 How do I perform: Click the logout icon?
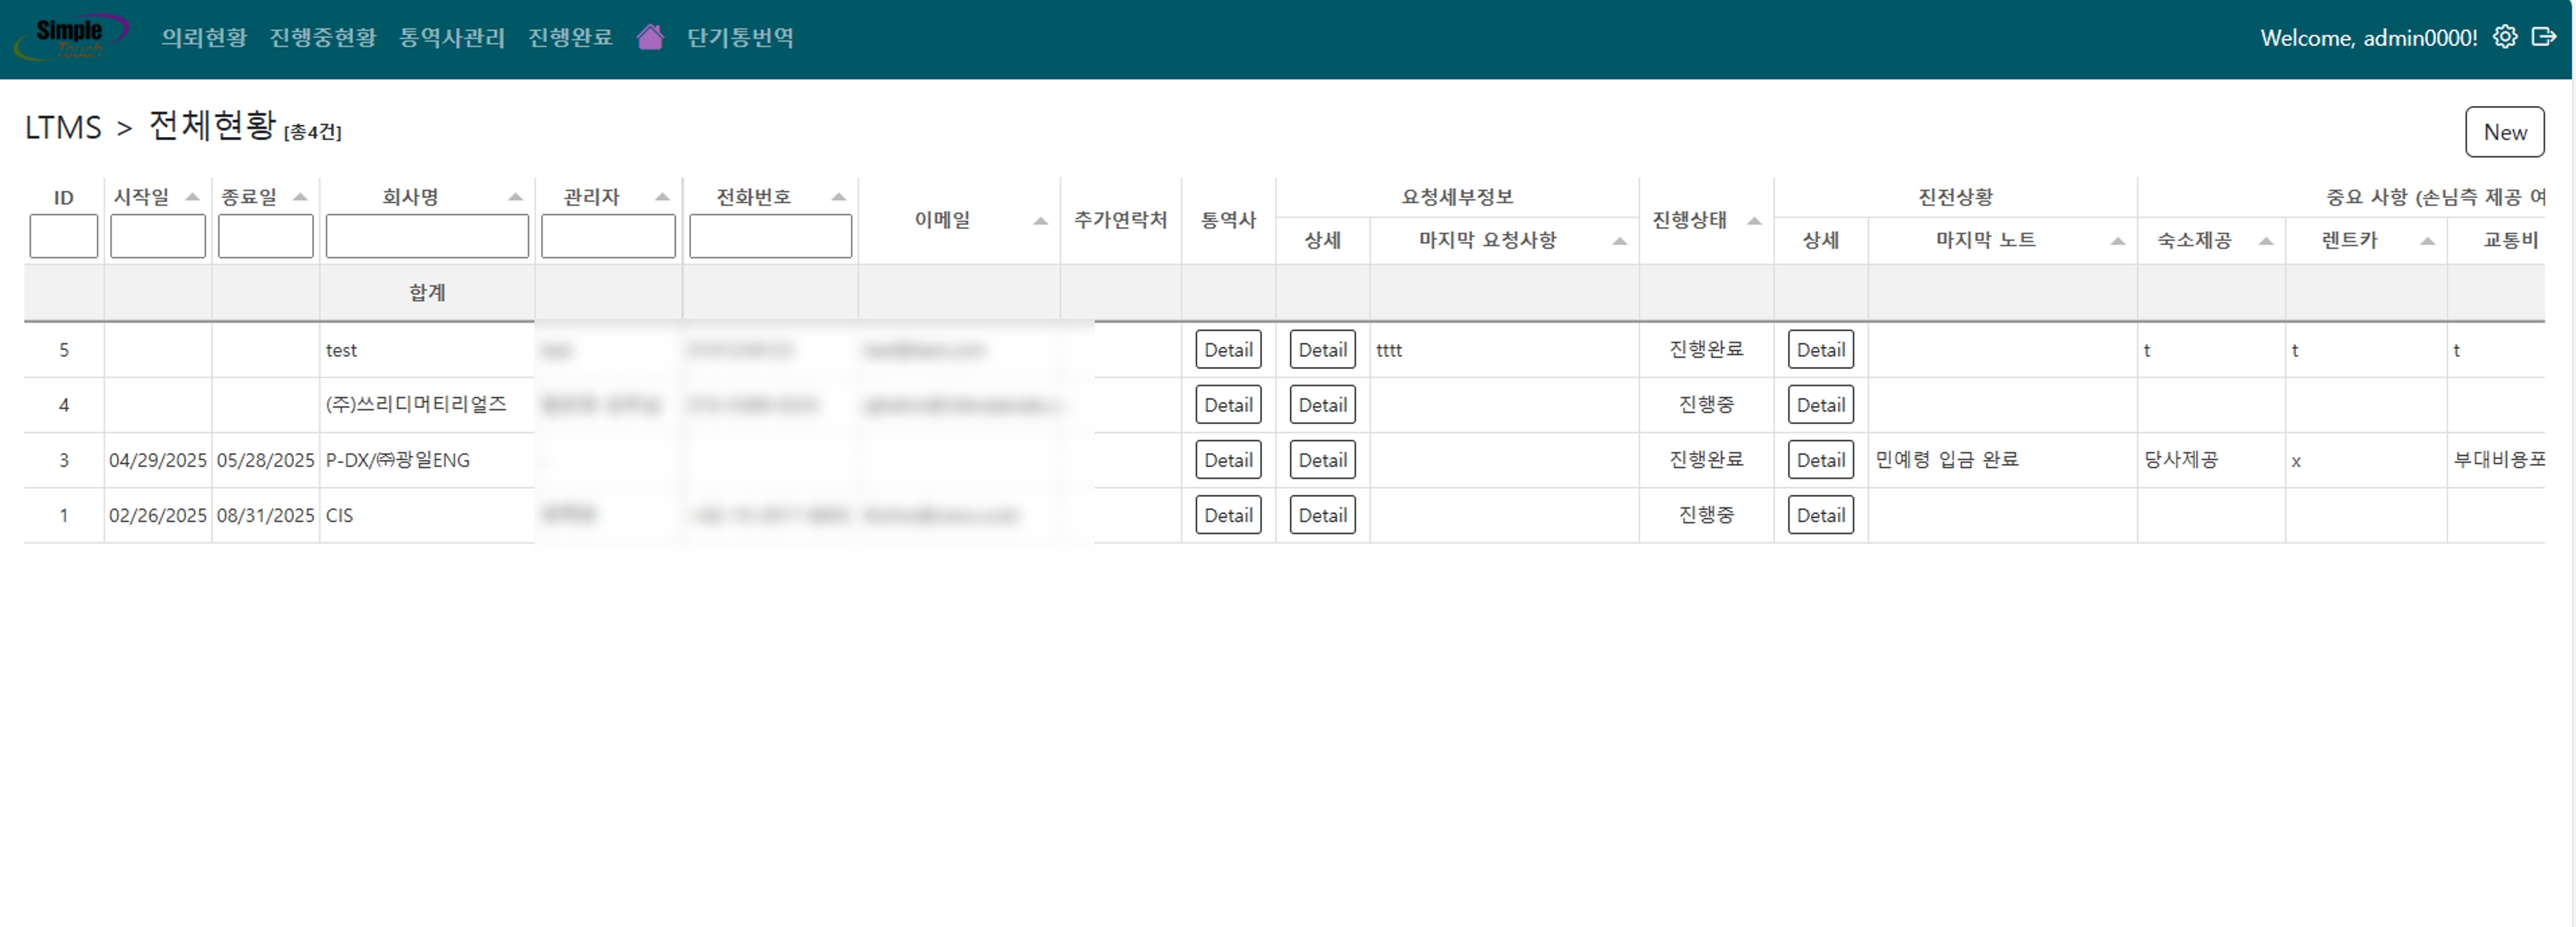tap(2543, 37)
